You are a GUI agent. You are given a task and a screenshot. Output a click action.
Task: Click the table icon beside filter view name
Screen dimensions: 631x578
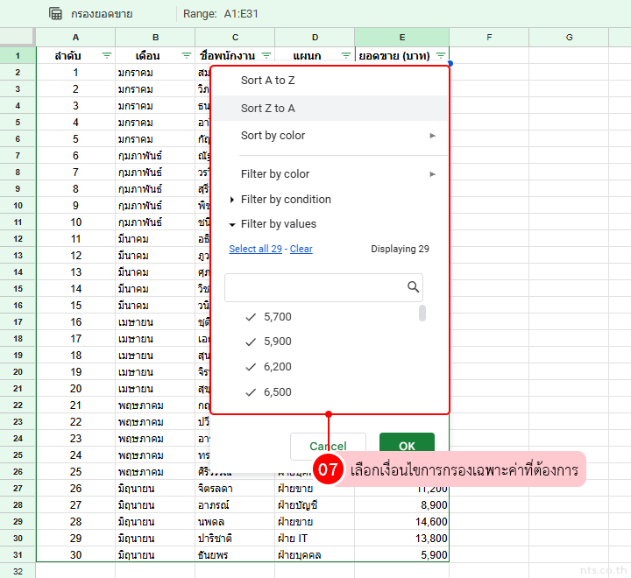click(x=55, y=14)
